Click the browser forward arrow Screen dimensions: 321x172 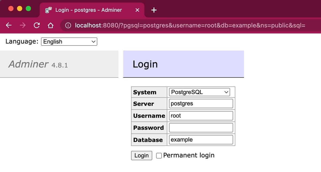coord(23,25)
